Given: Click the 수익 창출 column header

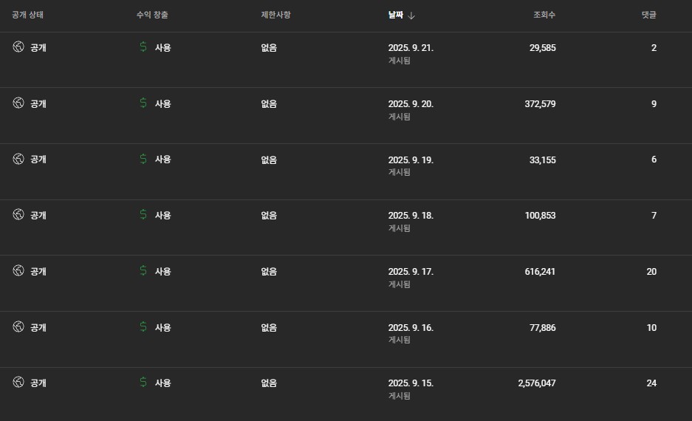Looking at the screenshot, I should click(153, 15).
